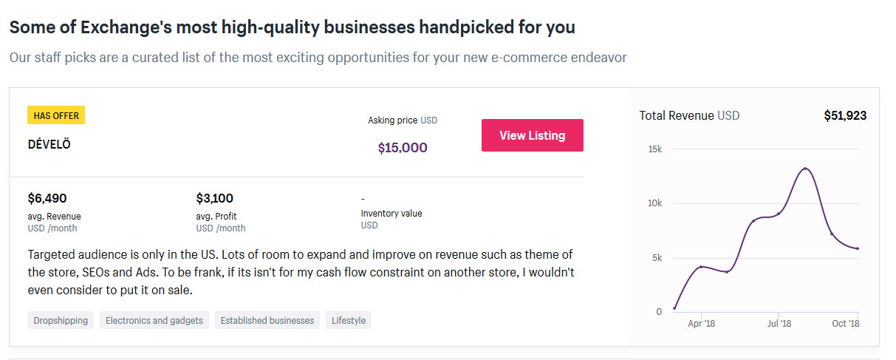Image resolution: width=896 pixels, height=360 pixels.
Task: Click the HAS OFFER yellow badge
Action: pyautogui.click(x=56, y=115)
